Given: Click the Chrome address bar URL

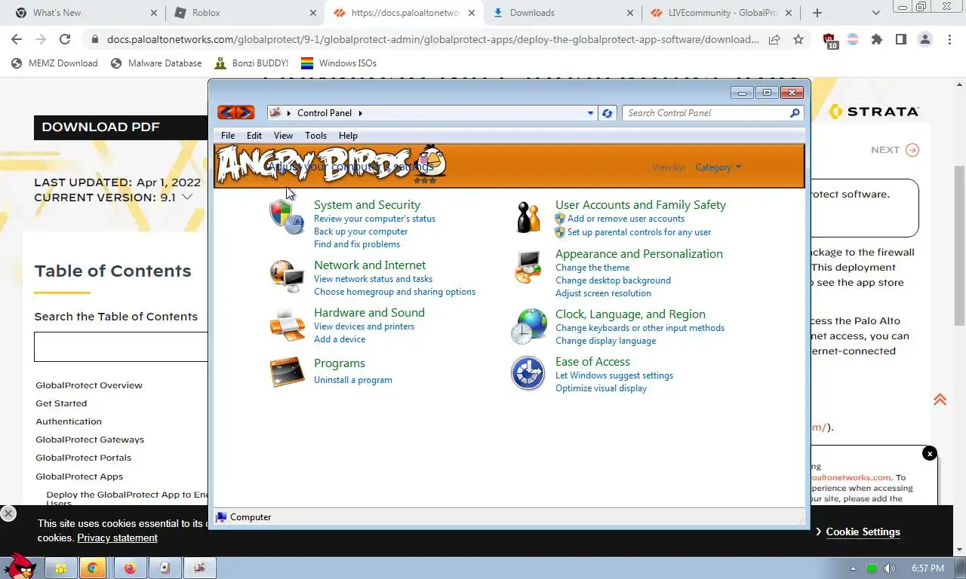Looking at the screenshot, I should (x=432, y=40).
